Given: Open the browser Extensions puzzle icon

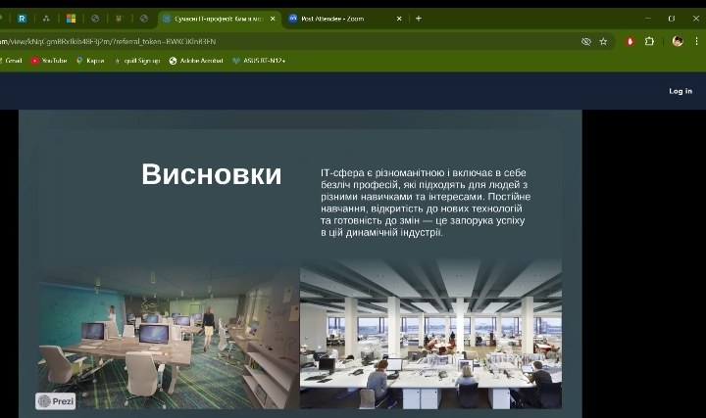Looking at the screenshot, I should 649,42.
